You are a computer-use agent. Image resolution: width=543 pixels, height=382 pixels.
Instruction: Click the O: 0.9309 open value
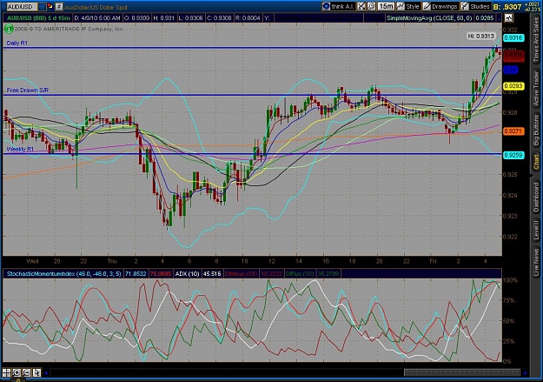point(136,17)
